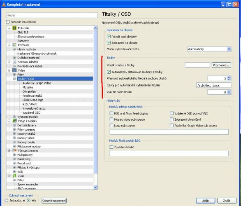Increase Vynutit pozici titulků stepper value
The image size is (241, 206).
coord(229,91)
